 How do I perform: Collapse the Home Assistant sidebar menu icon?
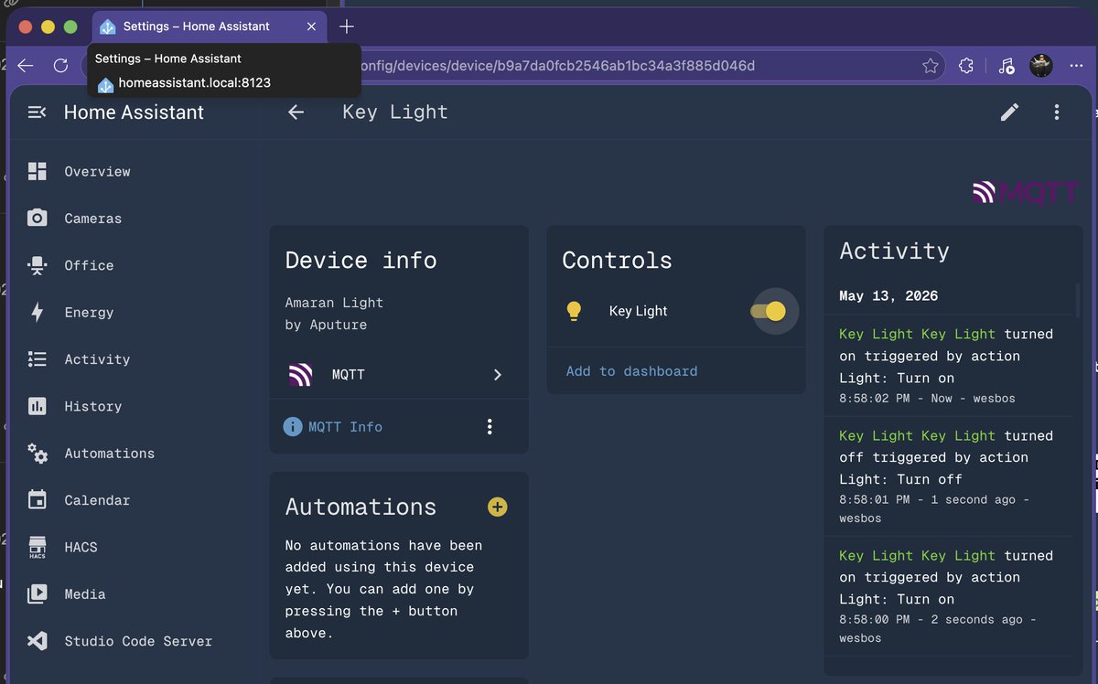click(37, 112)
